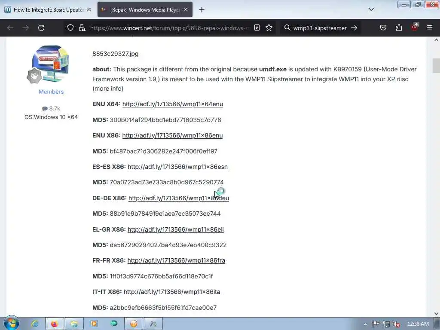Open Firefox application menu
Screen dimensions: 440x330
(x=430, y=27)
